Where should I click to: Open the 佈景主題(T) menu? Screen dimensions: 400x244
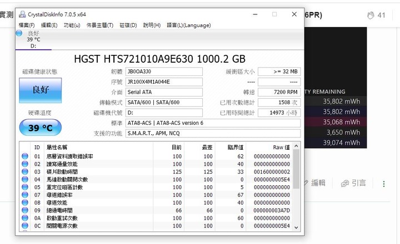coord(100,25)
